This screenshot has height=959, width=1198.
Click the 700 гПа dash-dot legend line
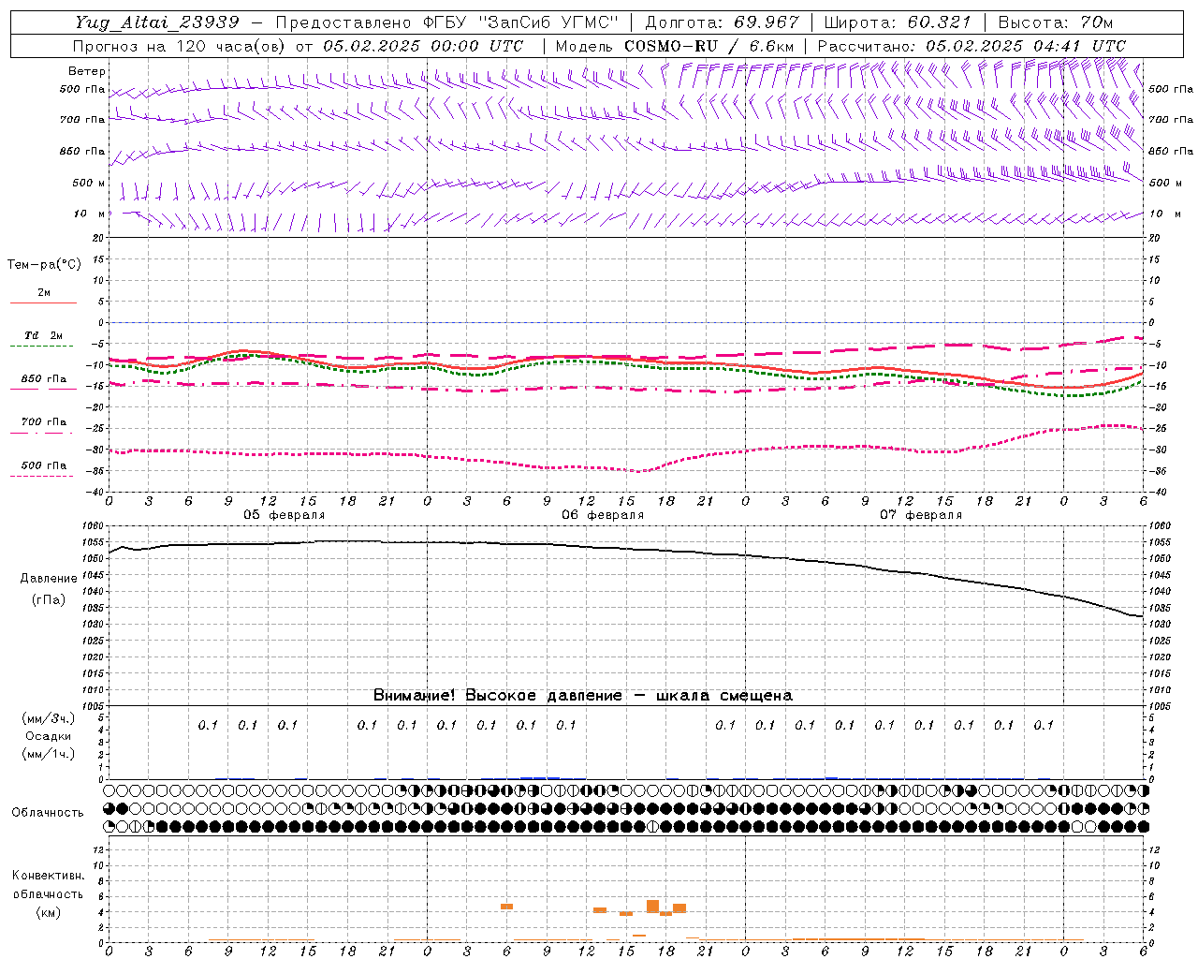tap(43, 433)
